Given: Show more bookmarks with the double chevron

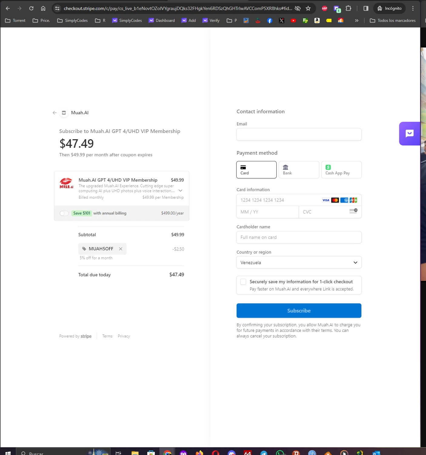Looking at the screenshot, I should click(x=357, y=21).
